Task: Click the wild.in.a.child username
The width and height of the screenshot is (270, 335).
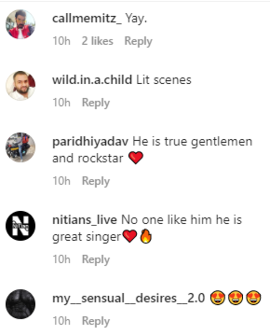Action: click(92, 80)
